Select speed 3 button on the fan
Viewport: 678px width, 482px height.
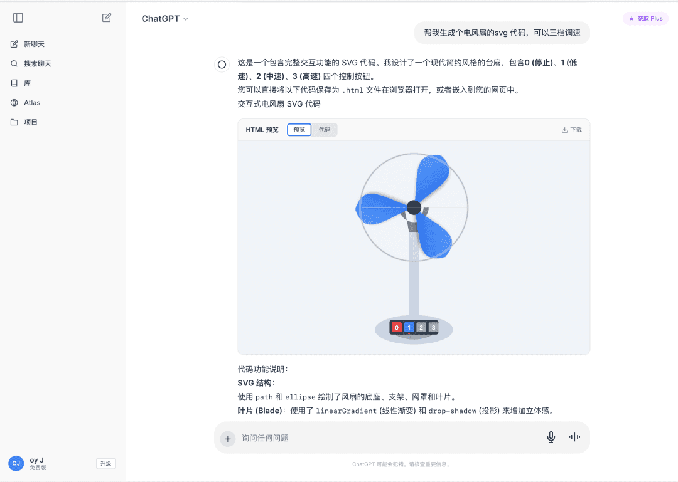(433, 327)
